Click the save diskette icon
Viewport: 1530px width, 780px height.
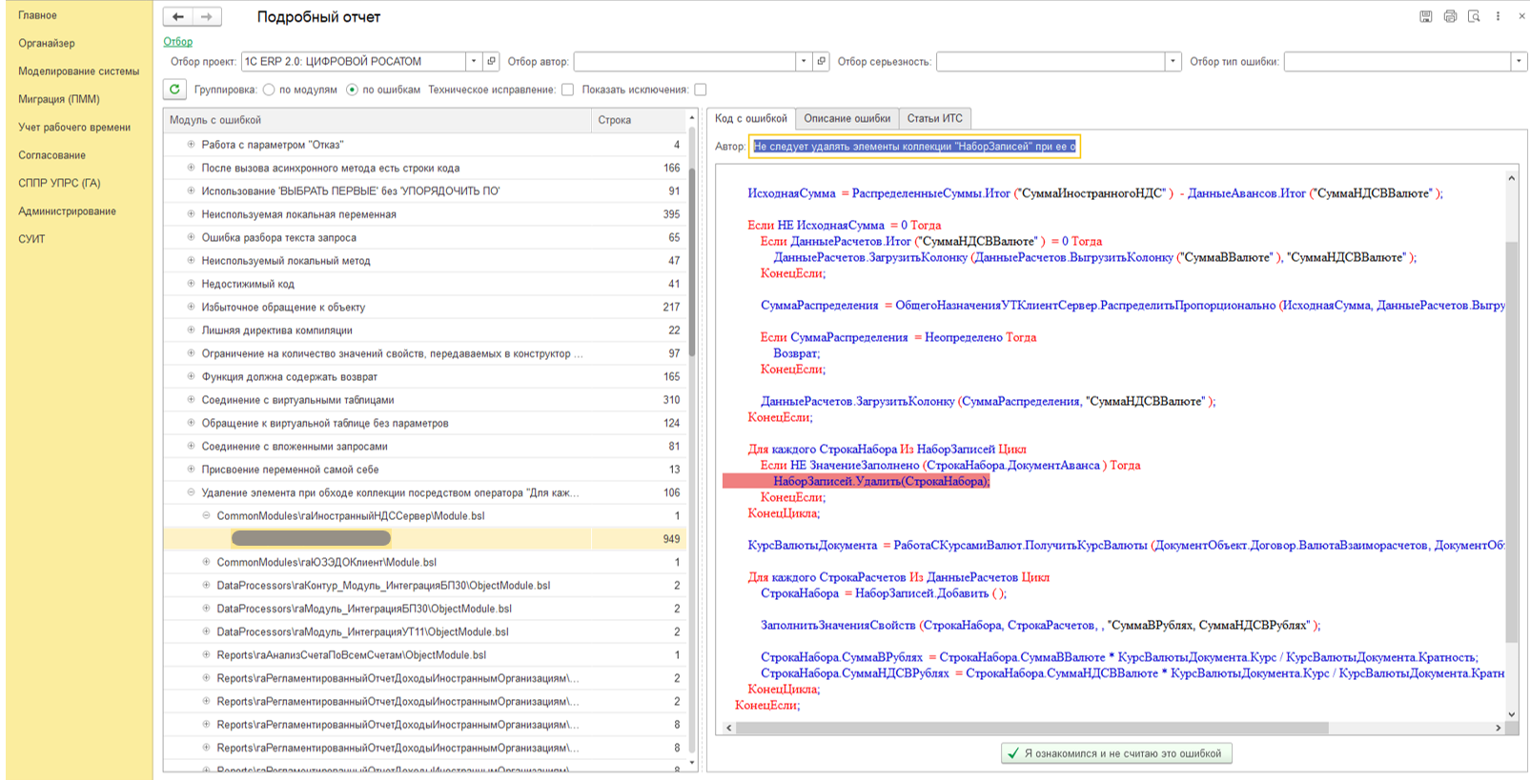(x=1426, y=16)
